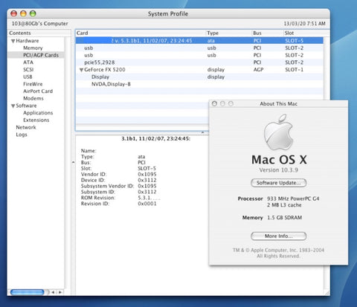Minimize System Profile with yellow button
This screenshot has width=357, height=307.
tap(23, 13)
